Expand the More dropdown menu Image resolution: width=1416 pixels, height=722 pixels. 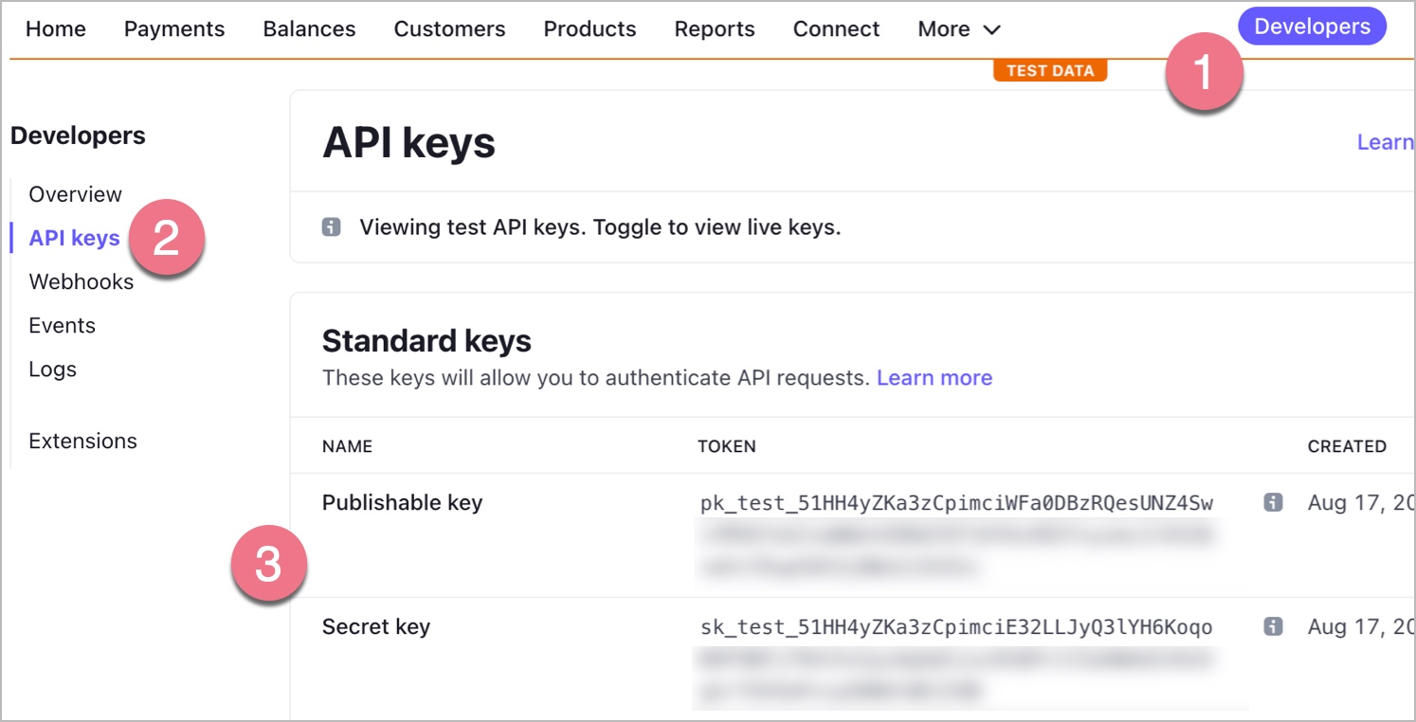pyautogui.click(x=958, y=29)
